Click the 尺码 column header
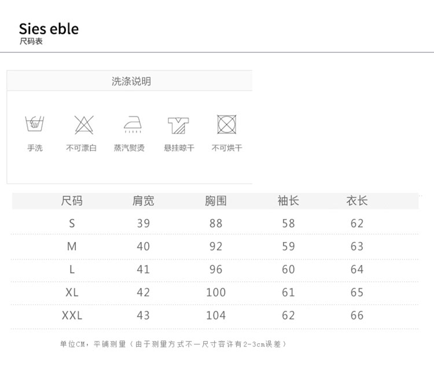The height and width of the screenshot is (379, 434). pos(72,201)
